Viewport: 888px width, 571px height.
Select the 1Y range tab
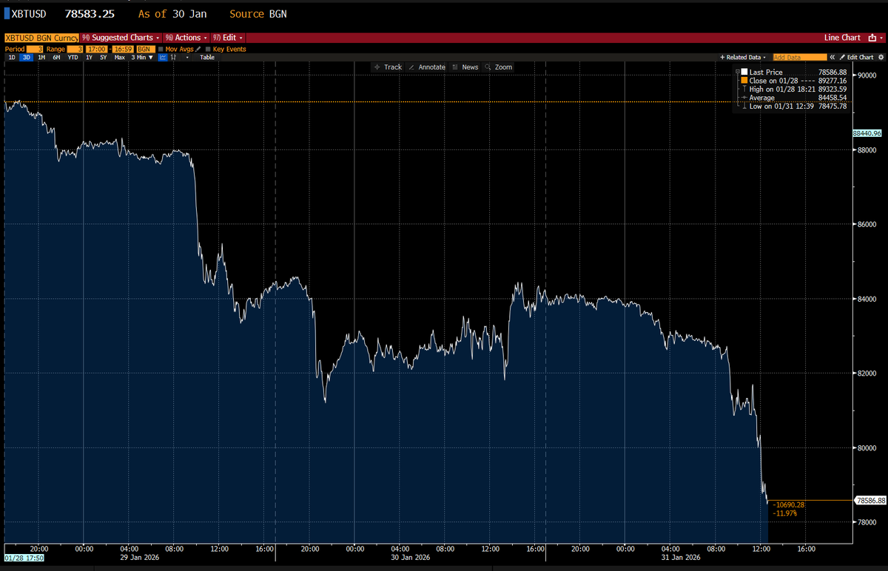pyautogui.click(x=89, y=57)
